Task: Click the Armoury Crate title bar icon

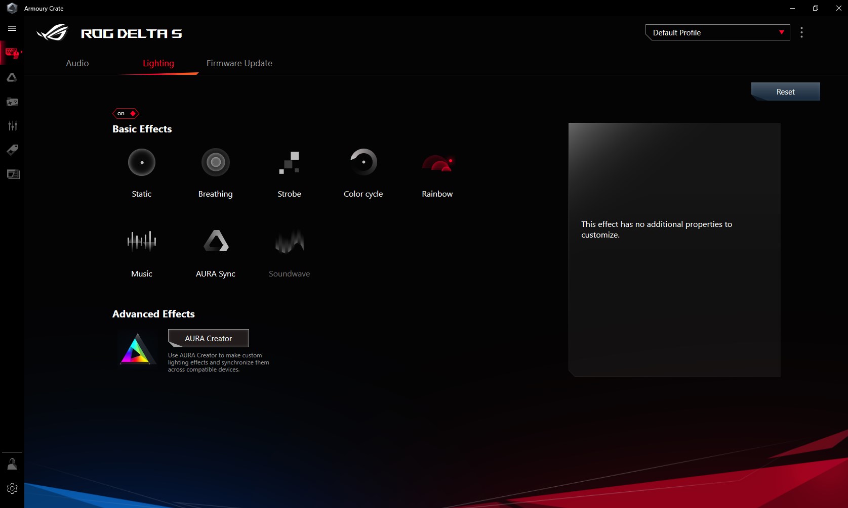Action: (12, 8)
